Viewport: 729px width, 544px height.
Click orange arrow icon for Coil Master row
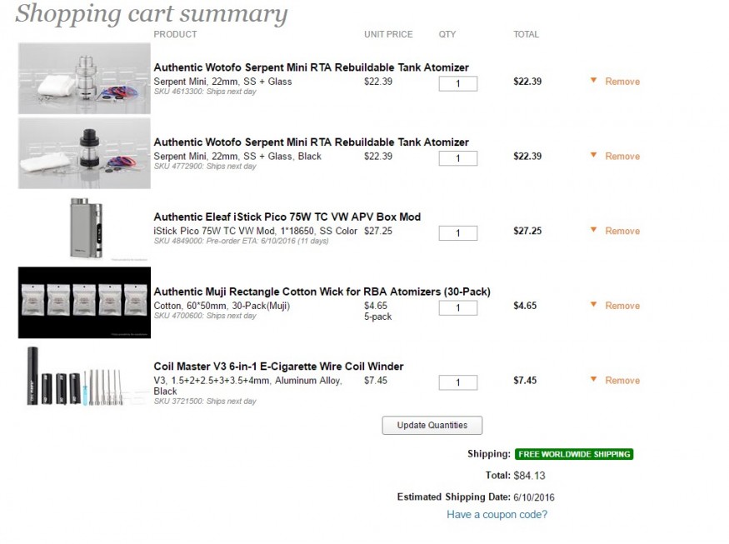(593, 380)
